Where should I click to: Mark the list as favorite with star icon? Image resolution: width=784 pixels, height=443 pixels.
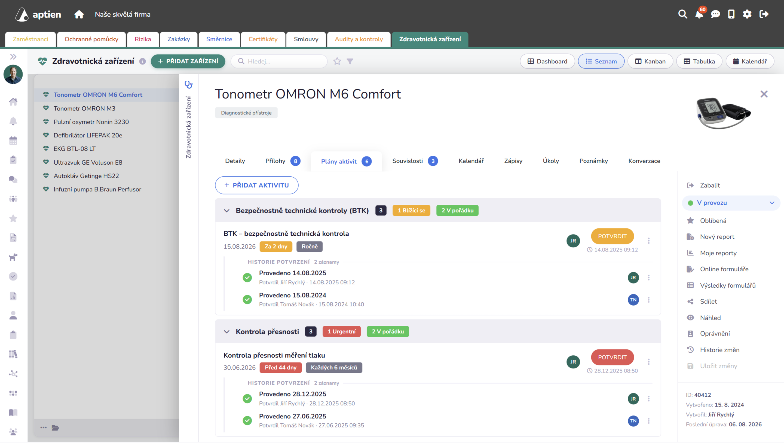[337, 61]
